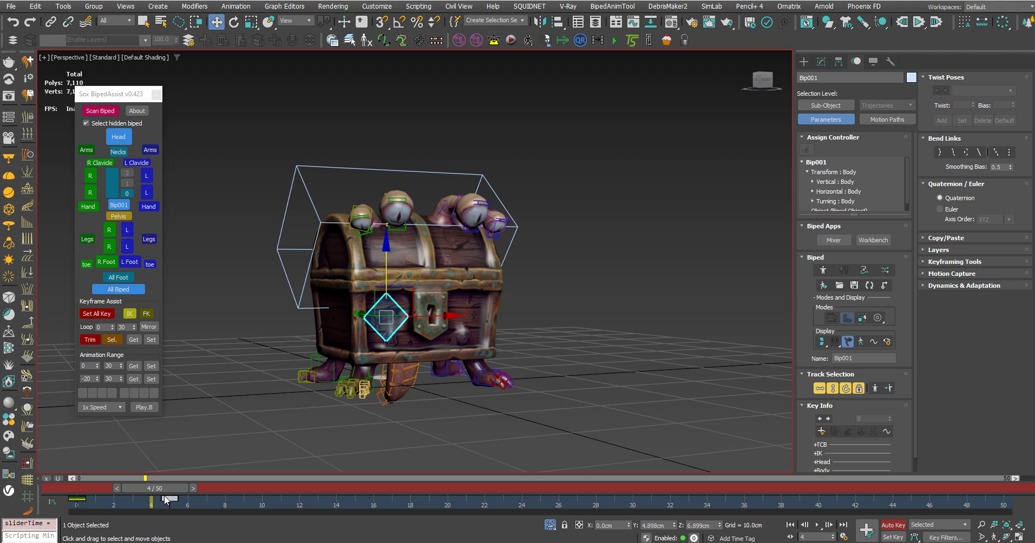
Task: Click the Biped Save File icon
Action: click(x=854, y=285)
